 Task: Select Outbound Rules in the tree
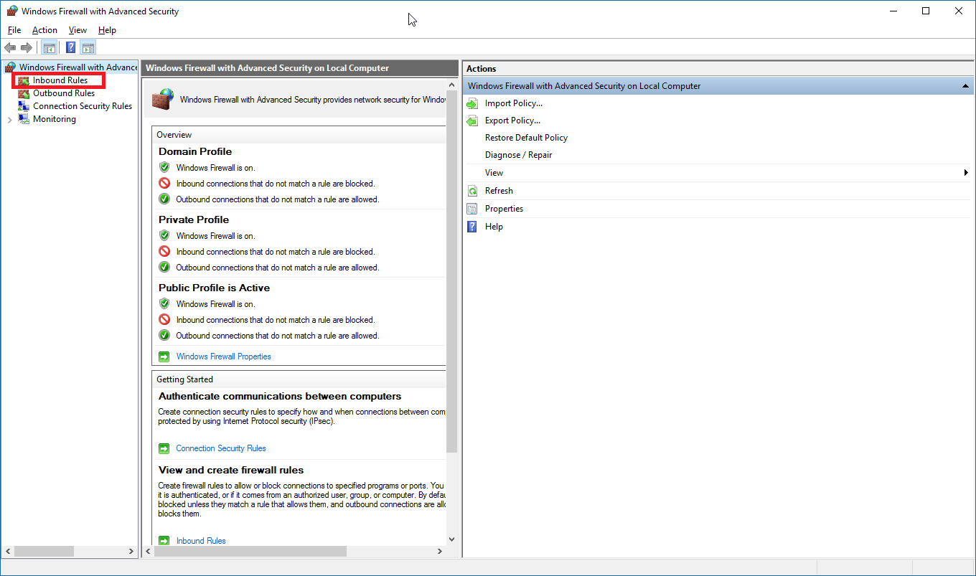(x=64, y=93)
